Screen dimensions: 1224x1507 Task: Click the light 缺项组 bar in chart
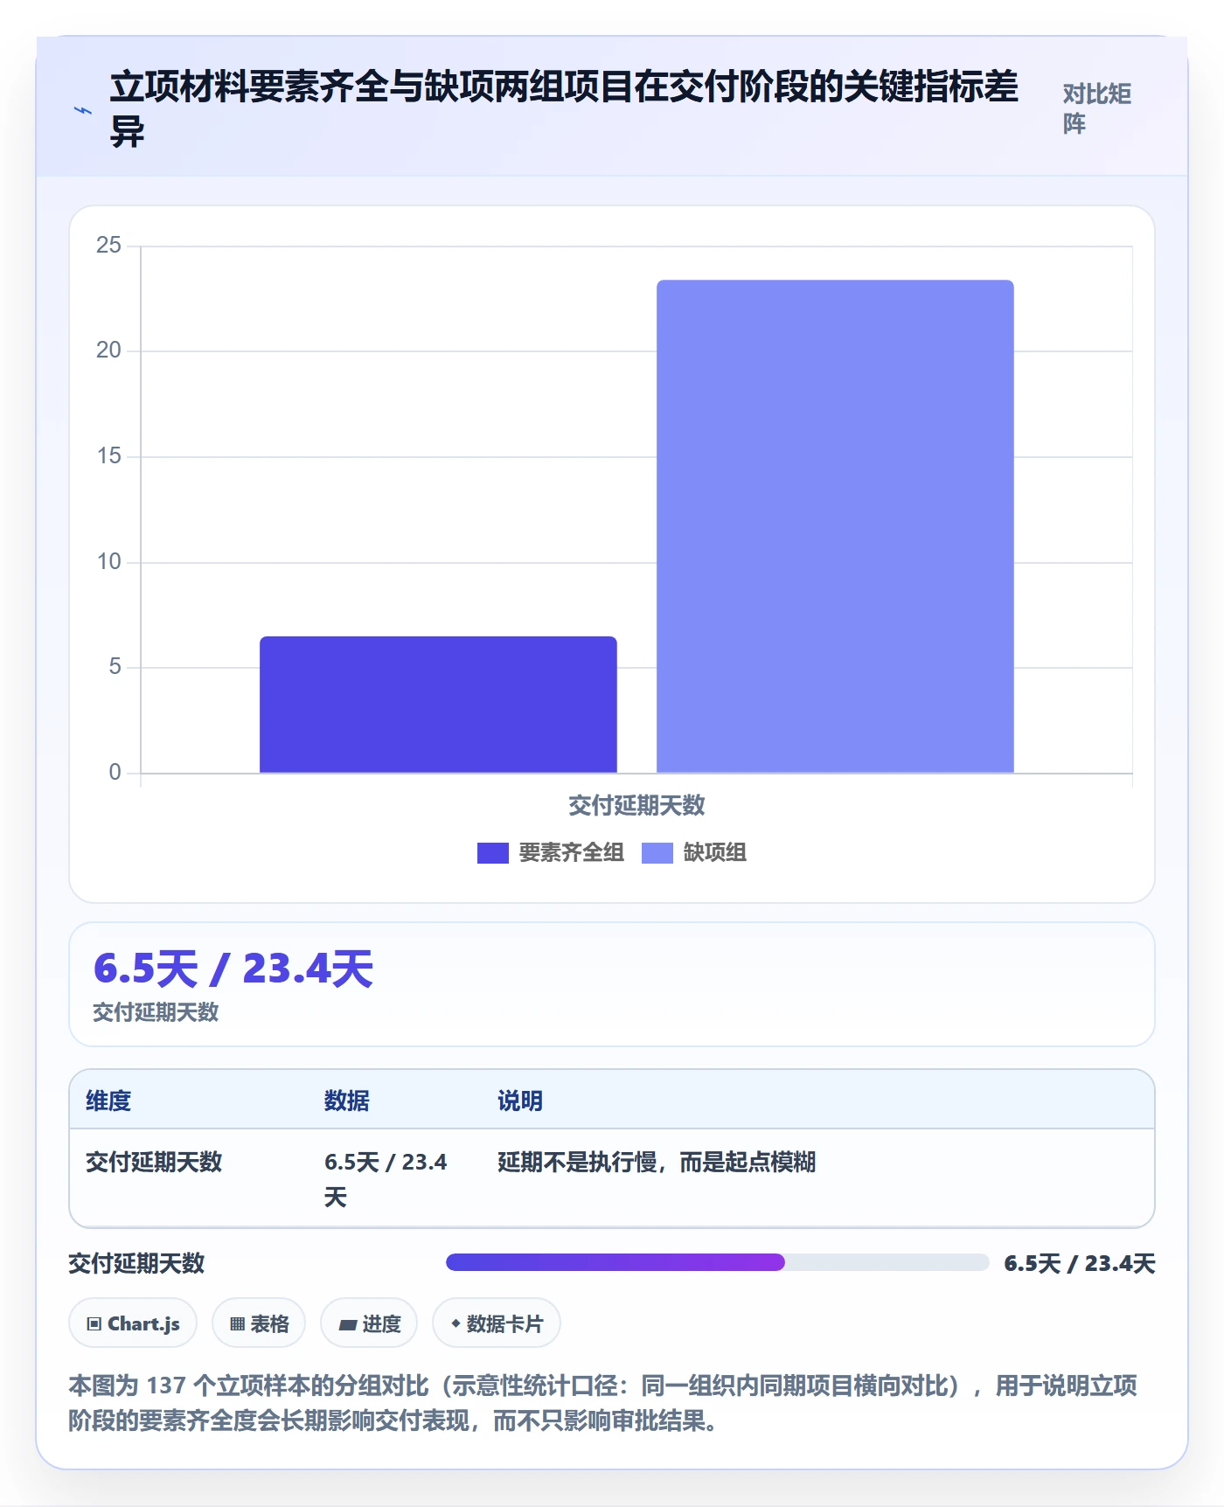tap(835, 526)
